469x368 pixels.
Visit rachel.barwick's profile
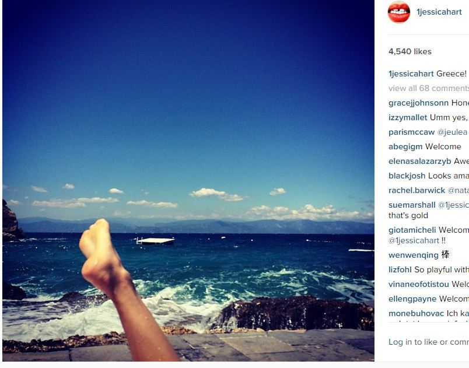coord(416,191)
